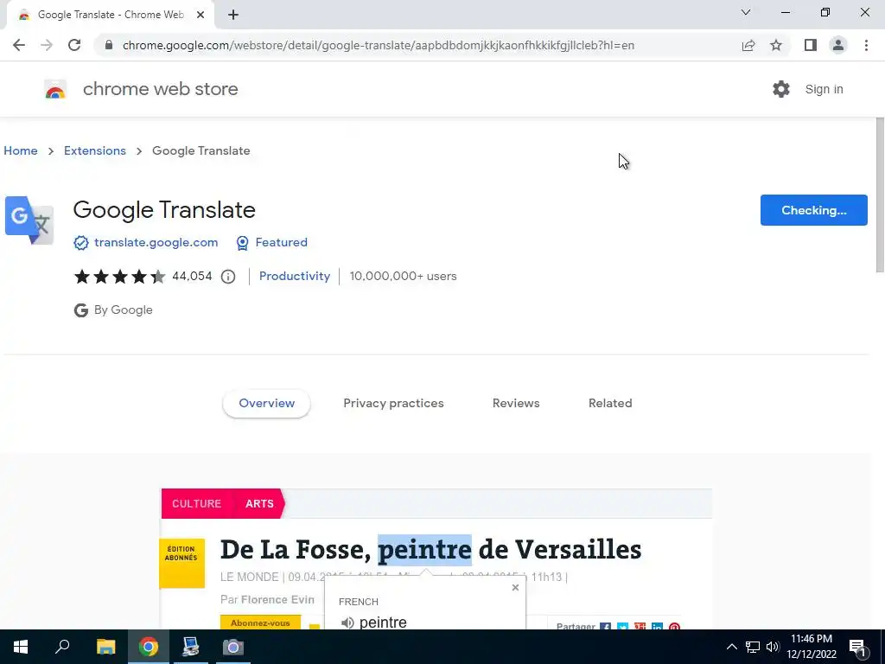Open taskbar search magnifier
The width and height of the screenshot is (885, 664).
[x=62, y=647]
